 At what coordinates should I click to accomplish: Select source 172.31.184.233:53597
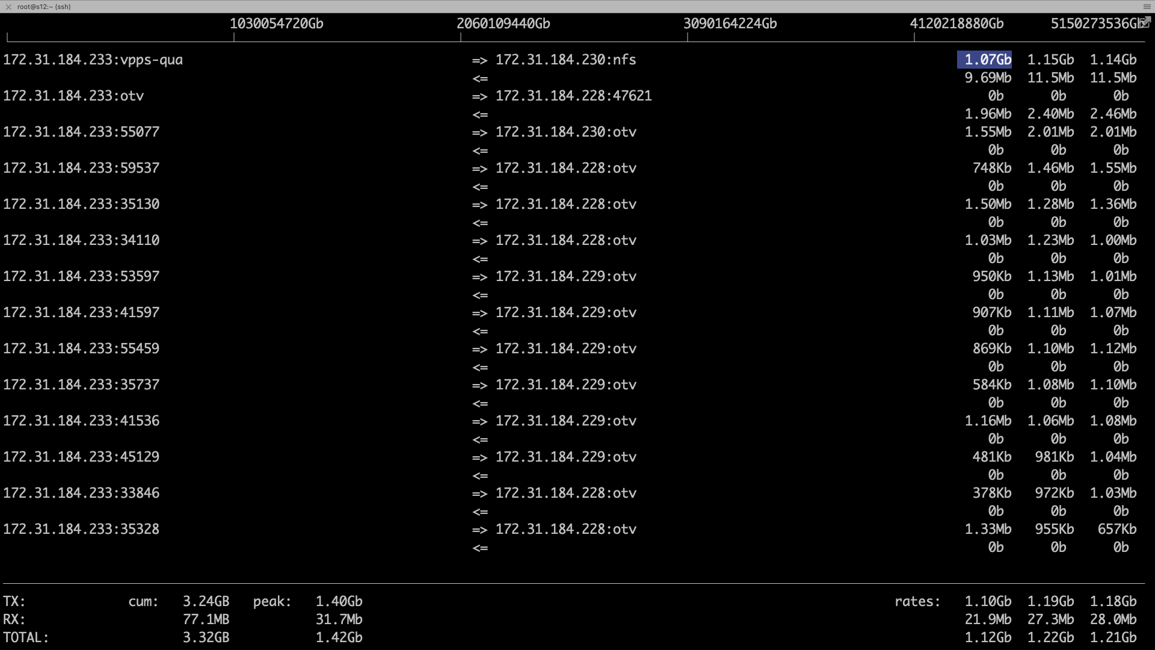tap(81, 276)
